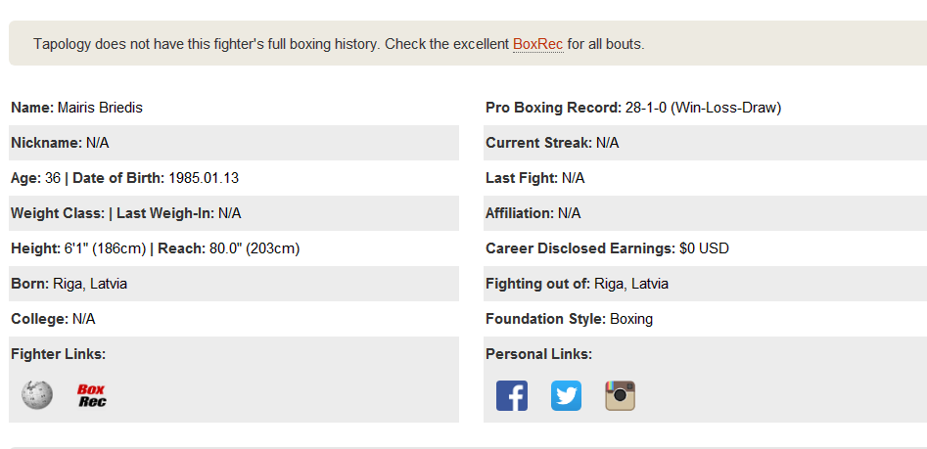
Task: Open the Instagram camera icon
Action: tap(621, 396)
